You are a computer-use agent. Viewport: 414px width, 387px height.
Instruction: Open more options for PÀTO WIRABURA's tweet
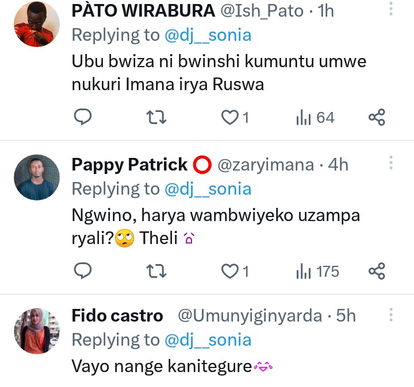[x=391, y=9]
